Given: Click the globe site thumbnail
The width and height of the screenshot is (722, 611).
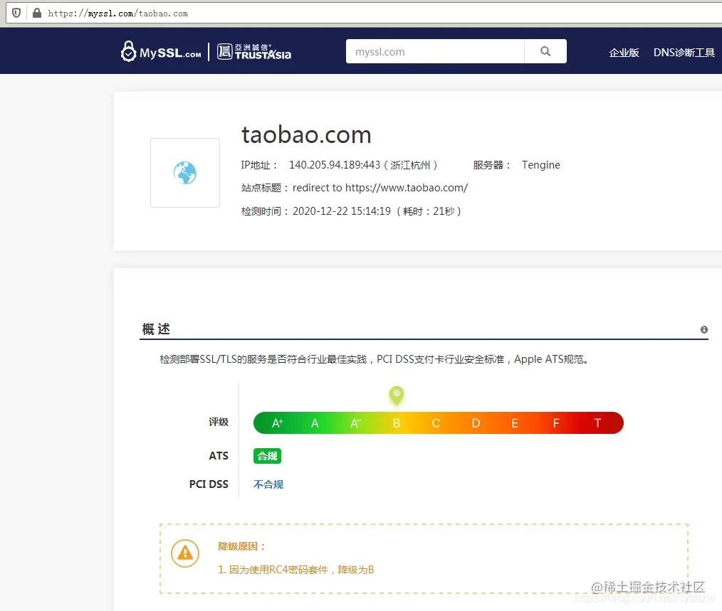Looking at the screenshot, I should click(x=185, y=173).
